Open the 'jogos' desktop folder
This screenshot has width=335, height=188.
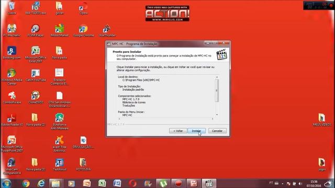point(322,164)
